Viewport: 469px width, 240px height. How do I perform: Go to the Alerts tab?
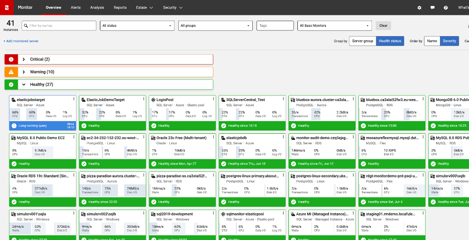click(76, 7)
